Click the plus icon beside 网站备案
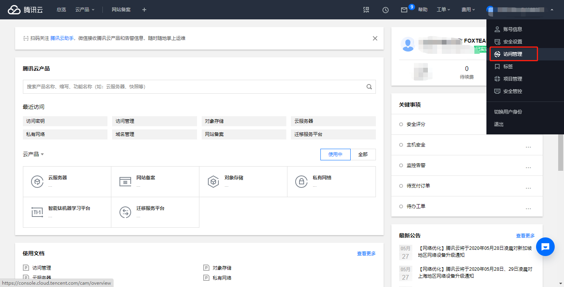 coord(144,10)
